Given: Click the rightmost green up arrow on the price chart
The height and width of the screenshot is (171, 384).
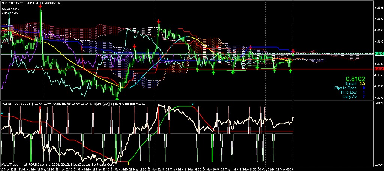Looking at the screenshot, I should pyautogui.click(x=290, y=70).
